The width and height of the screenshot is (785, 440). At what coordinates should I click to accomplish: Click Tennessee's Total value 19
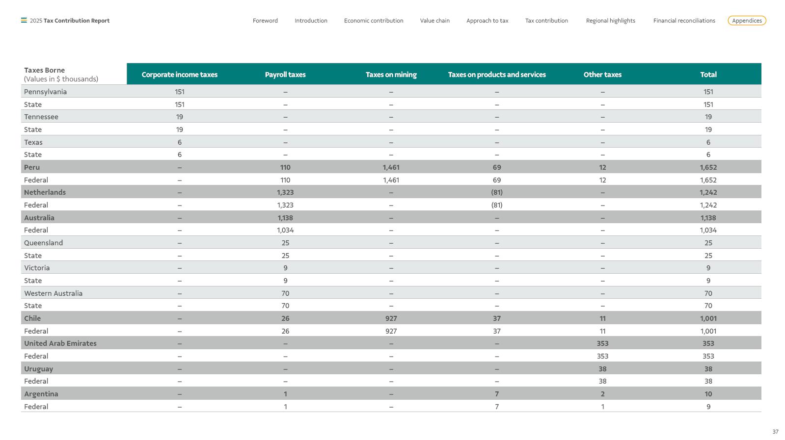click(708, 117)
